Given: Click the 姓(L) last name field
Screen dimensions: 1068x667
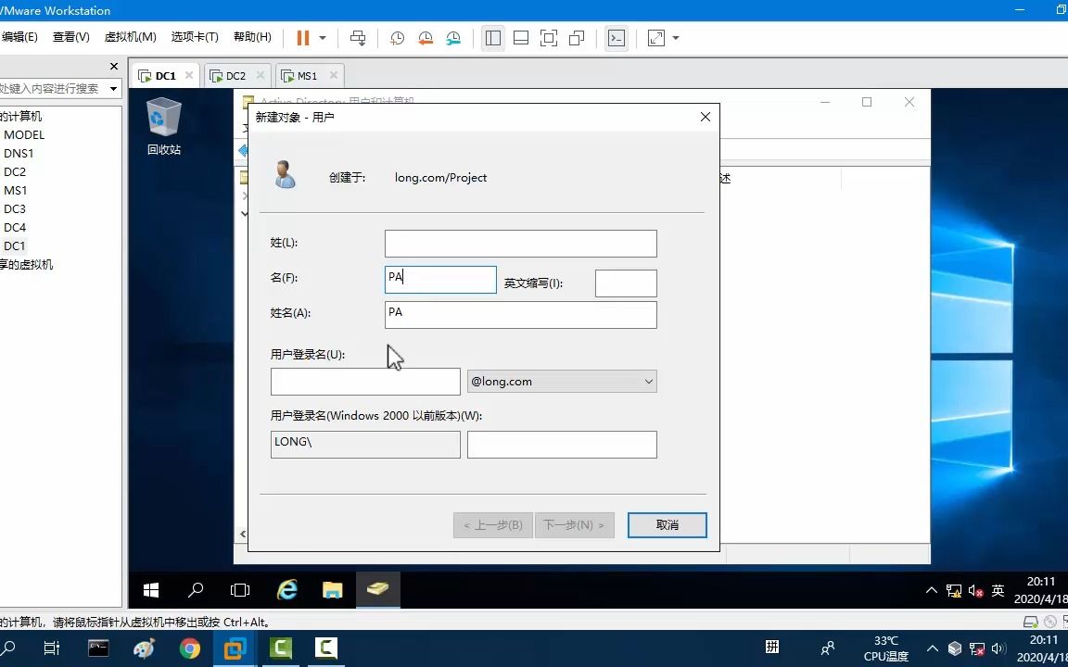Looking at the screenshot, I should click(520, 244).
